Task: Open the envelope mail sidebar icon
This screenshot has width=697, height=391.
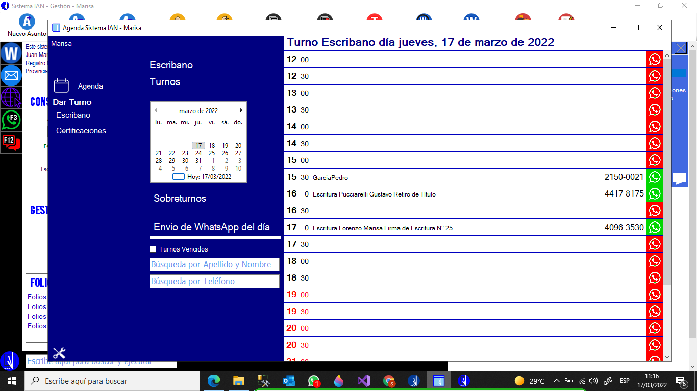Action: click(11, 75)
